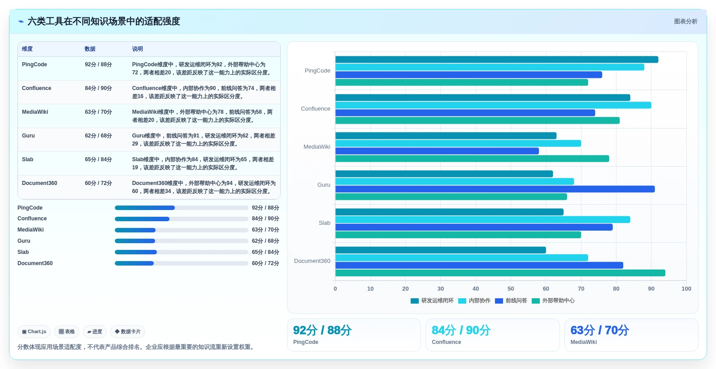Click the Document360 table row name

click(39, 183)
